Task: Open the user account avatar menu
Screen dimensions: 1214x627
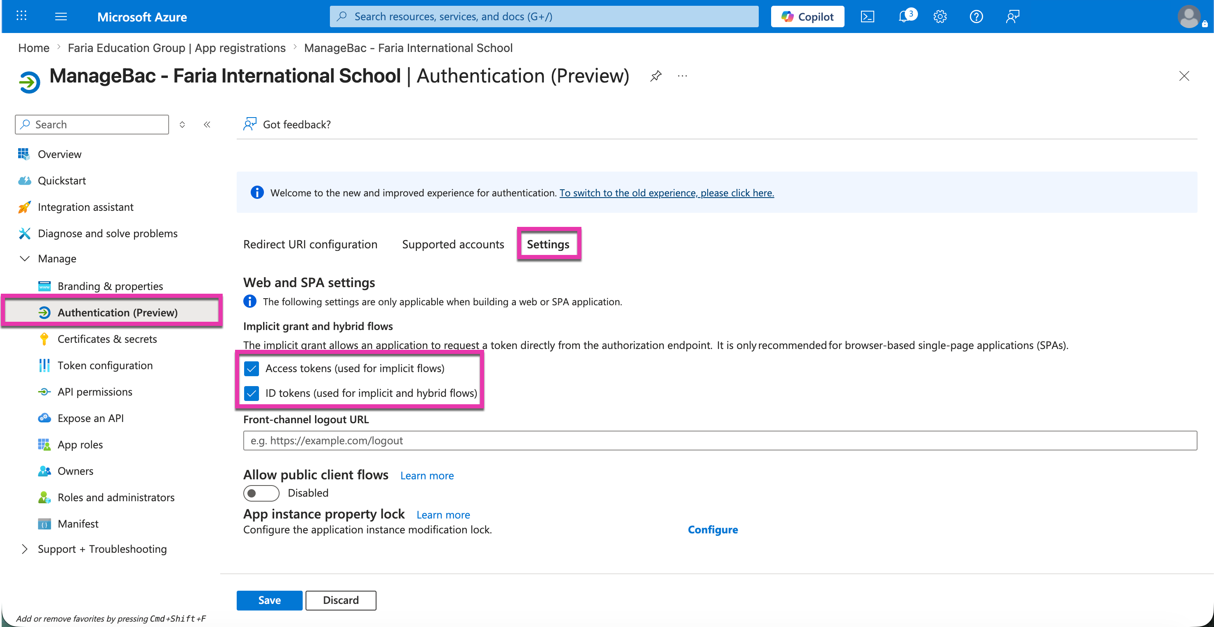Action: pyautogui.click(x=1189, y=16)
